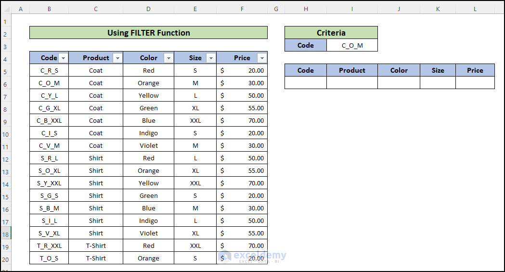Image resolution: width=505 pixels, height=272 pixels.
Task: Select the column L header
Action: click(x=475, y=9)
